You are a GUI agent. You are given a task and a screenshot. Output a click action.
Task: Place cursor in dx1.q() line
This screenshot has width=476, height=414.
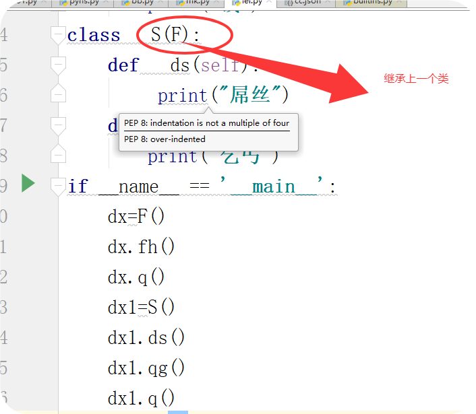pos(141,399)
